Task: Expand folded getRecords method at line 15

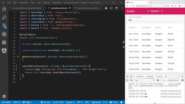Action: [18, 57]
